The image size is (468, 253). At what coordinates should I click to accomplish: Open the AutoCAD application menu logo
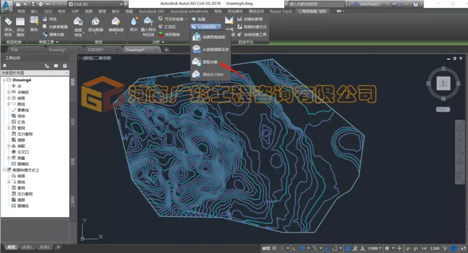pos(6,6)
